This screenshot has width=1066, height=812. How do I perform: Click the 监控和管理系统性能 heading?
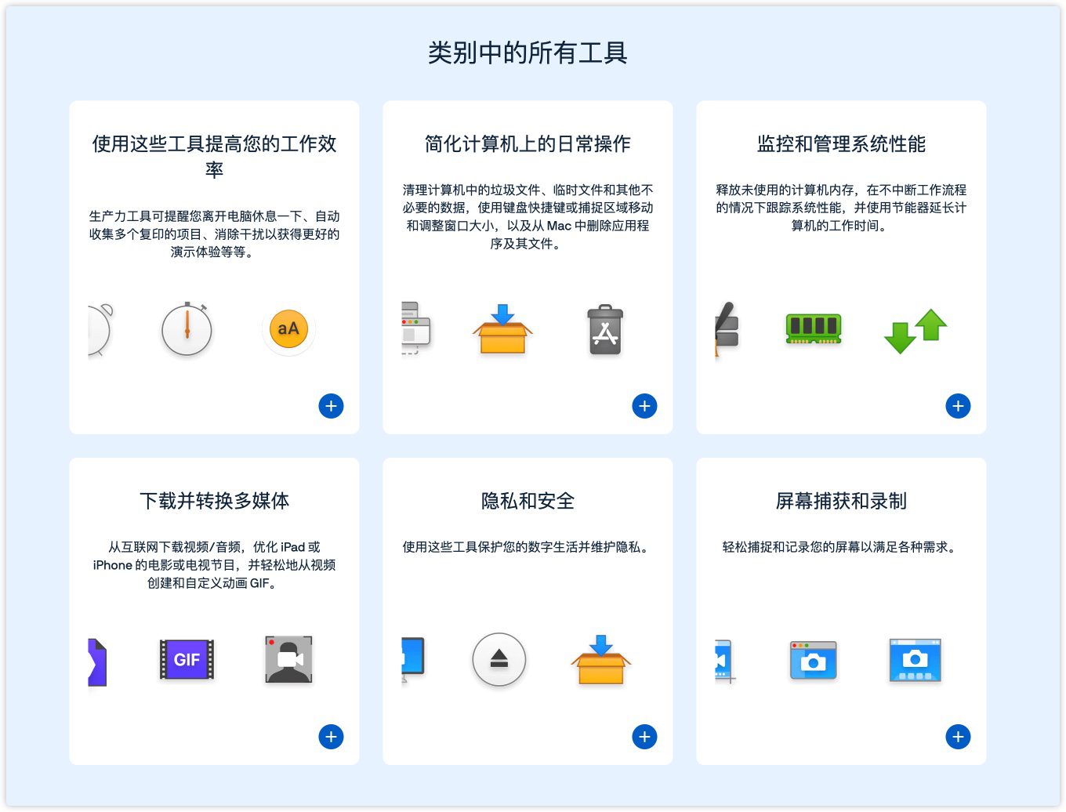click(841, 143)
